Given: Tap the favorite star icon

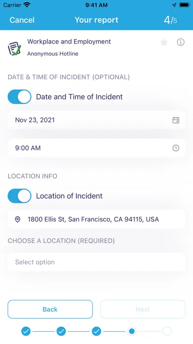Looking at the screenshot, I should tap(164, 42).
